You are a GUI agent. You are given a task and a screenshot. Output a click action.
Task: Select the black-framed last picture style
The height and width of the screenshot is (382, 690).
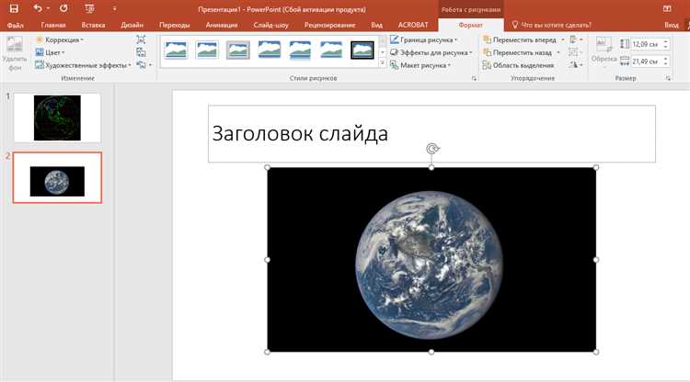click(x=362, y=51)
